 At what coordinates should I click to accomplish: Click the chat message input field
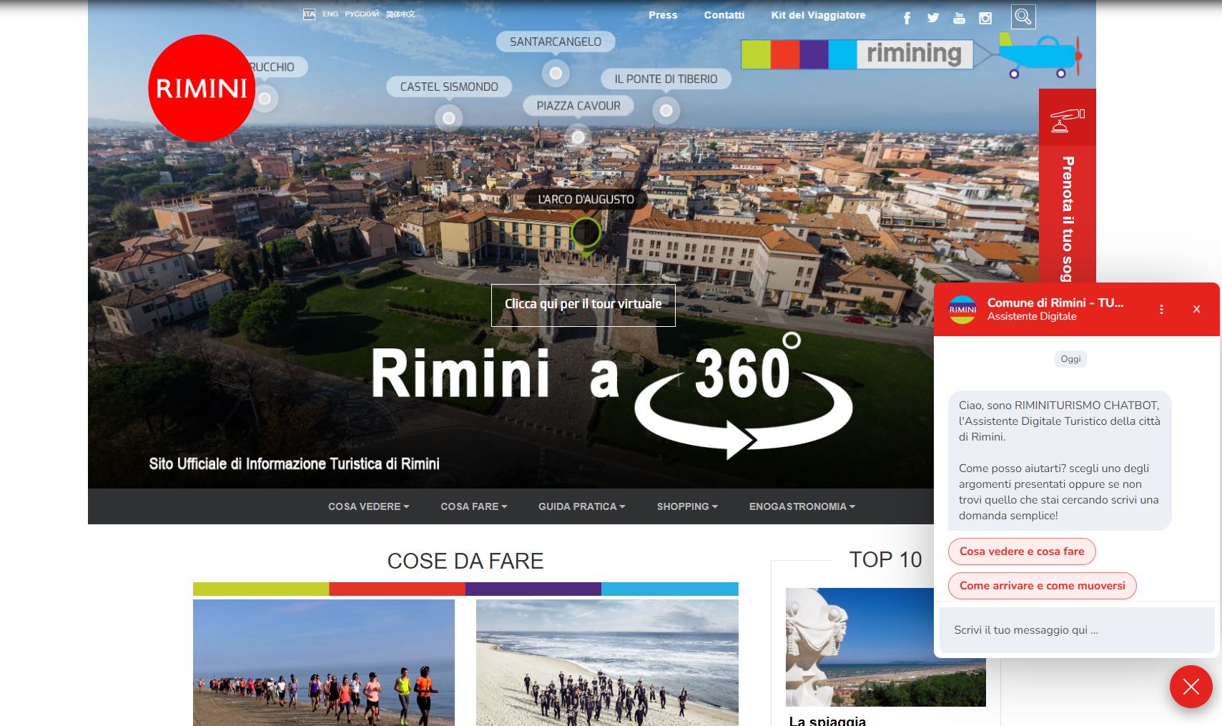tap(1076, 630)
